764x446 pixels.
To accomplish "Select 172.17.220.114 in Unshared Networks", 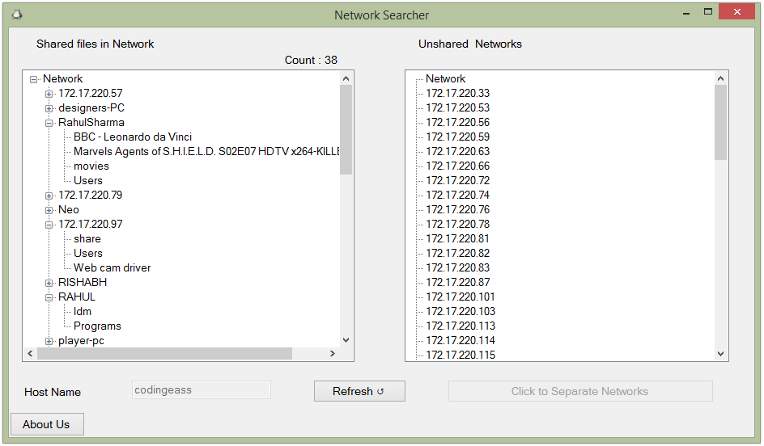I will [461, 341].
